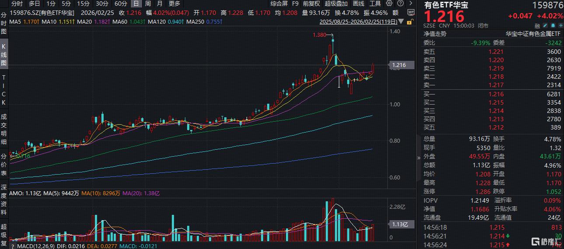Open the 综合屏 combined screen view
Screen dimensions: 564x249
[x=279, y=4]
